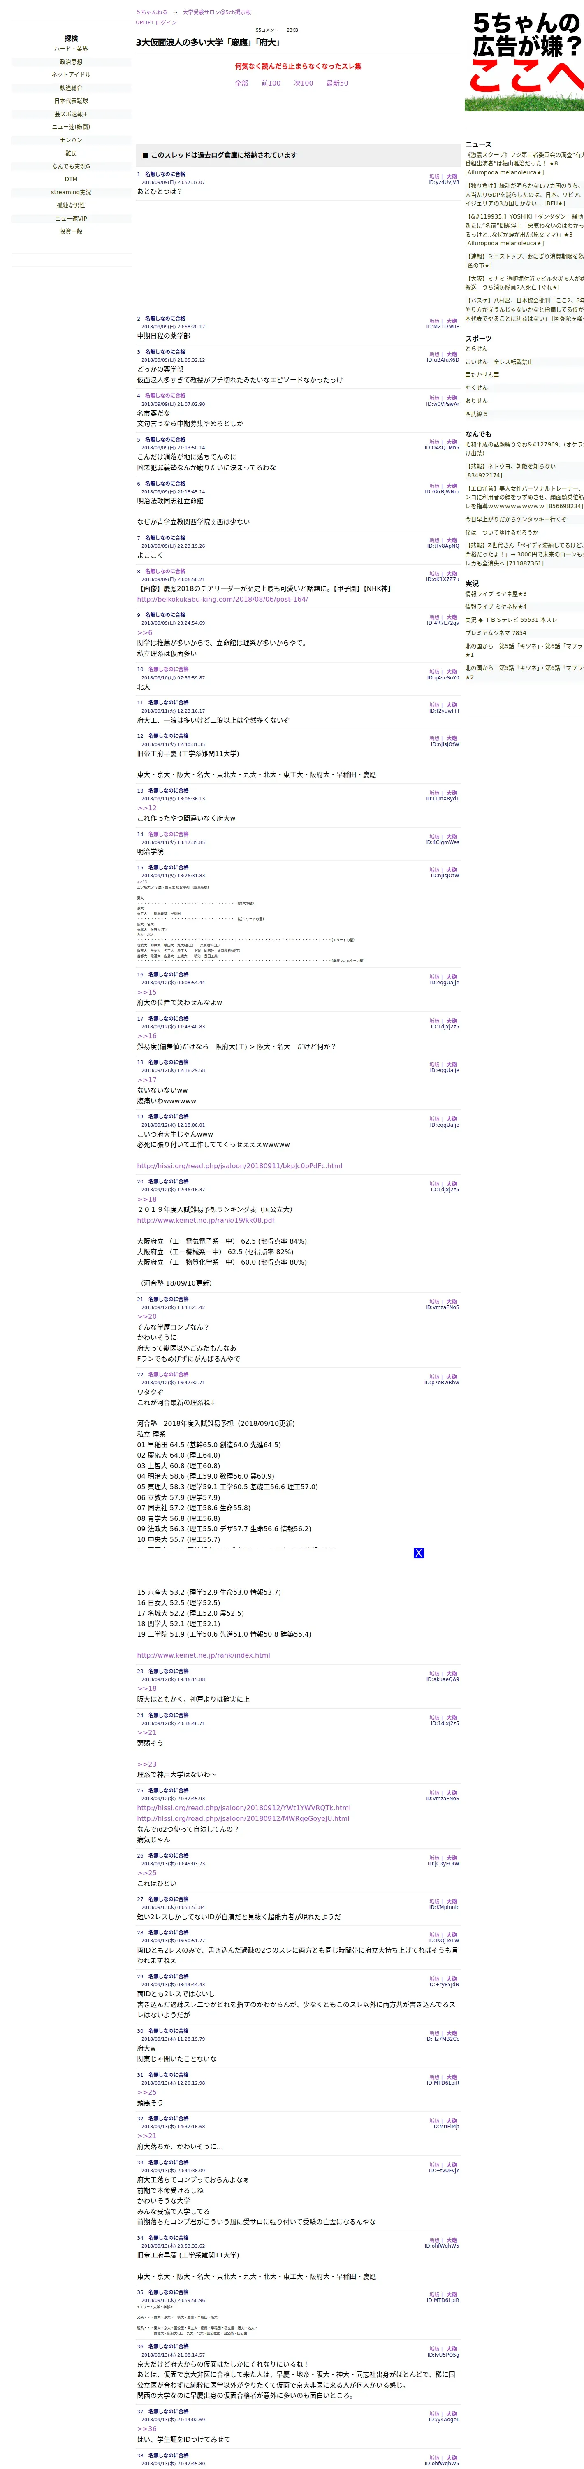Open ネットアイドル sidebar category
Image resolution: width=584 pixels, height=2469 pixels.
[71, 75]
